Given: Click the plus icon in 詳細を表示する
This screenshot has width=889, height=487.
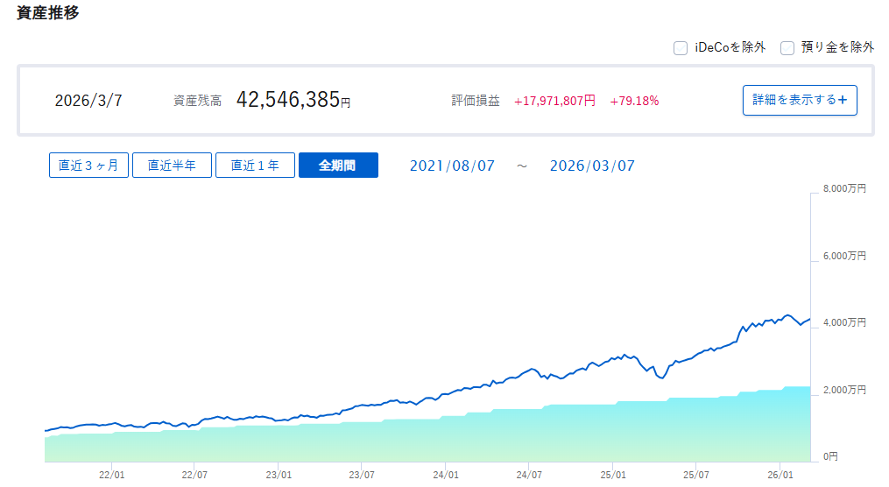Looking at the screenshot, I should (x=843, y=100).
